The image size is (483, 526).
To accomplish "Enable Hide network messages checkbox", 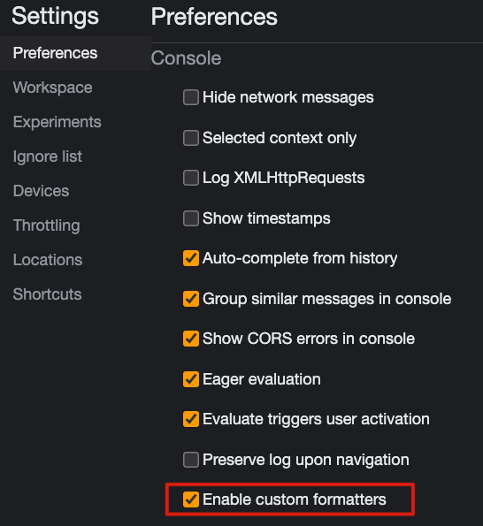I will pyautogui.click(x=191, y=97).
